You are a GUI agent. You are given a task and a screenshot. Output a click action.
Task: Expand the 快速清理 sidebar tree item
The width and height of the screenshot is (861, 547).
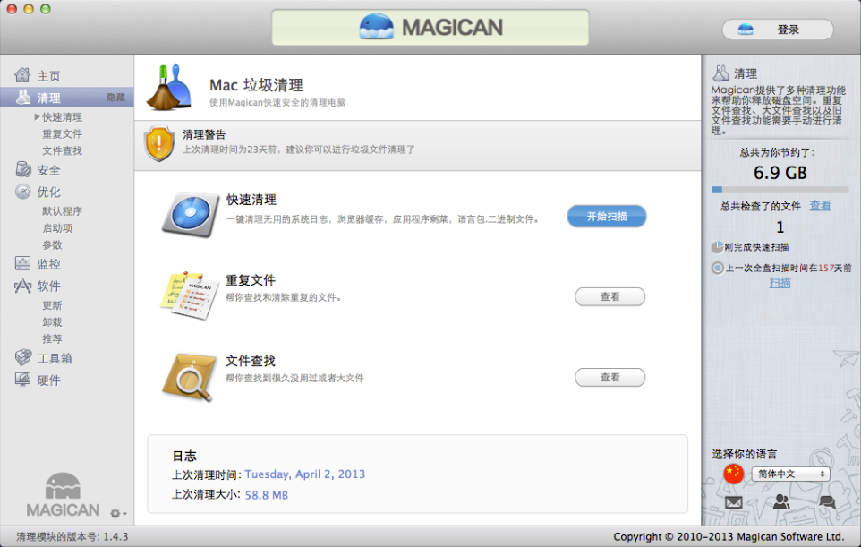(x=37, y=117)
